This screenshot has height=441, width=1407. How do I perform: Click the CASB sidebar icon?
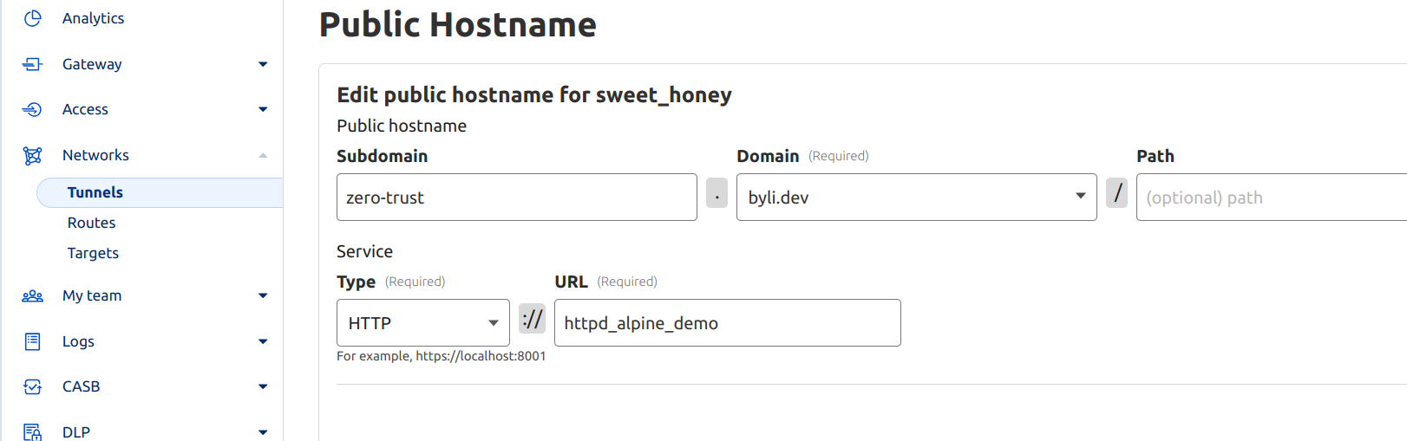coord(33,386)
